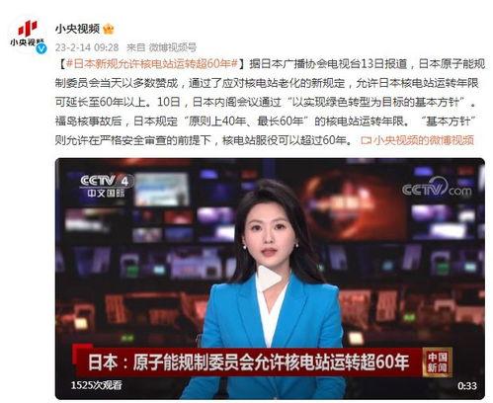Click the post body text paragraph
The image size is (493, 403).
point(270,102)
